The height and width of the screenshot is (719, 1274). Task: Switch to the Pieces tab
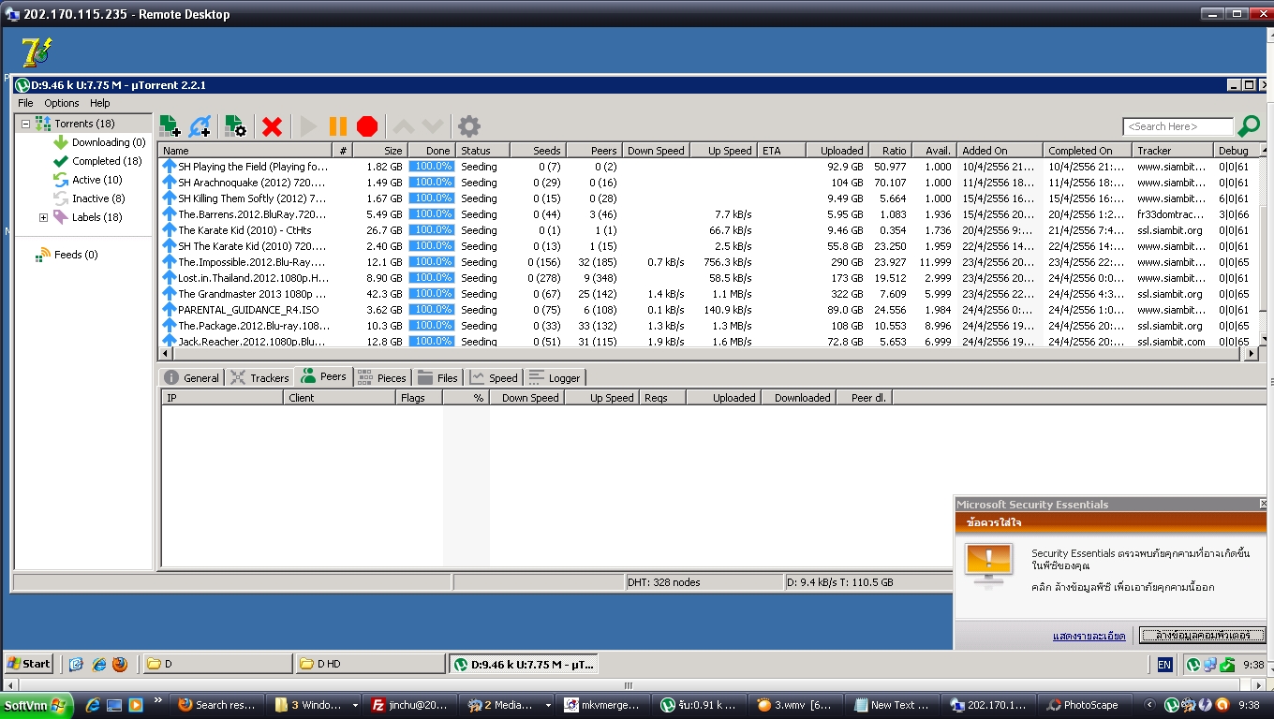382,377
